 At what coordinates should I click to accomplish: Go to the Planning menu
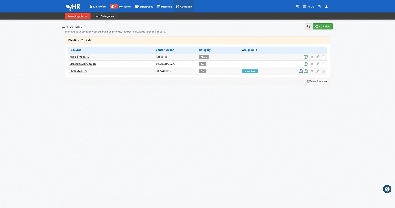165,7
